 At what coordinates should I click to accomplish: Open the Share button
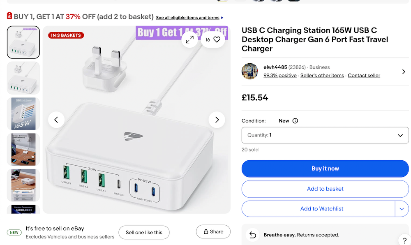pos(213,232)
